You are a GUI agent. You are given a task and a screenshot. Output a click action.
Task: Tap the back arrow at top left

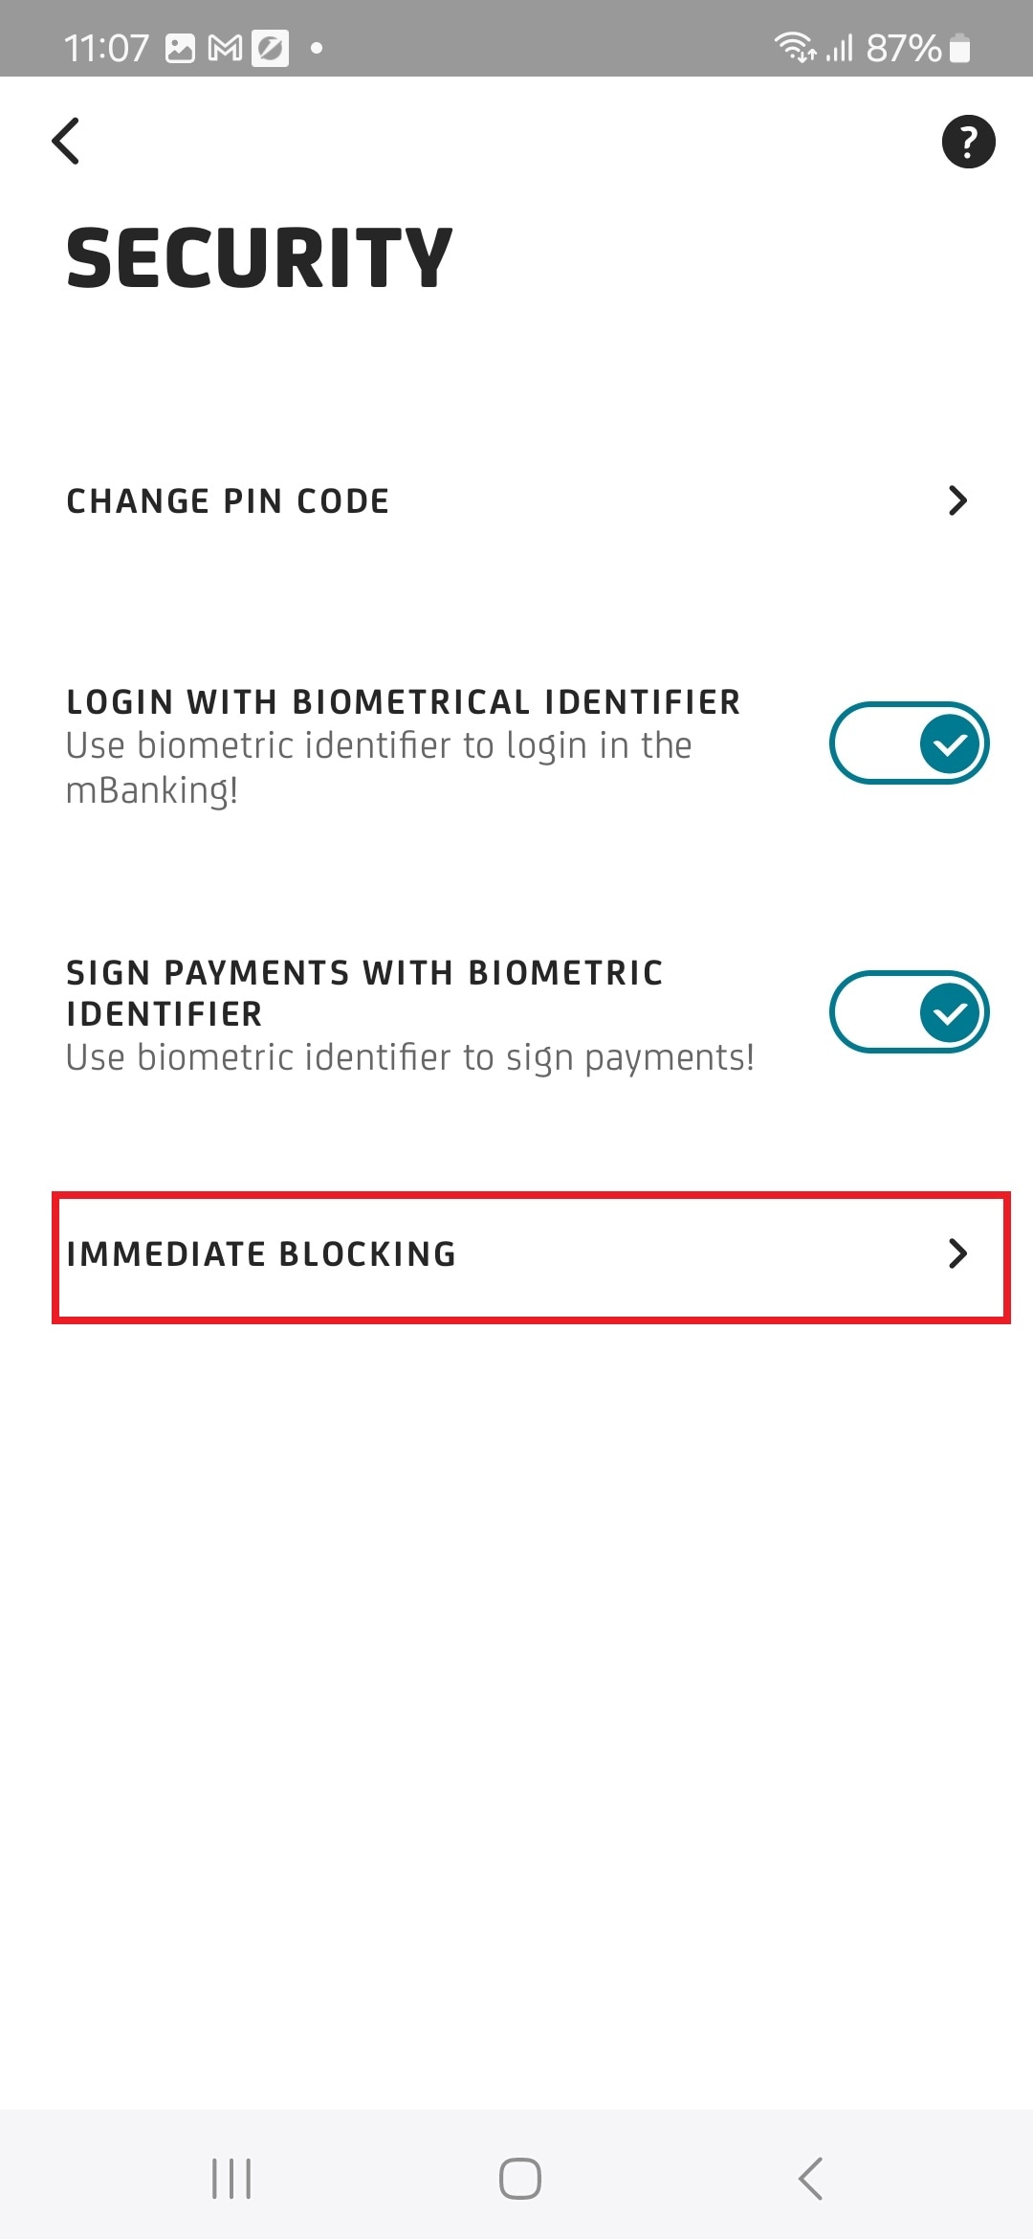point(66,142)
